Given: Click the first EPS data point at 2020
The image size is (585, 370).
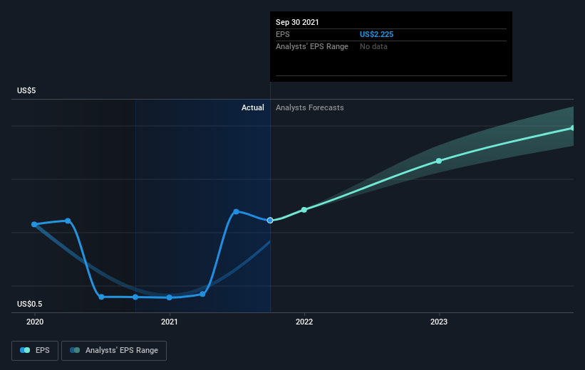Looking at the screenshot, I should [x=34, y=224].
